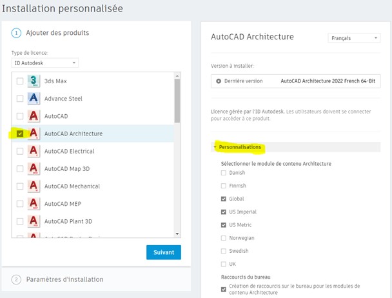The height and width of the screenshot is (298, 392).
Task: Toggle desktop shortcuts creation checkbox
Action: tap(224, 290)
